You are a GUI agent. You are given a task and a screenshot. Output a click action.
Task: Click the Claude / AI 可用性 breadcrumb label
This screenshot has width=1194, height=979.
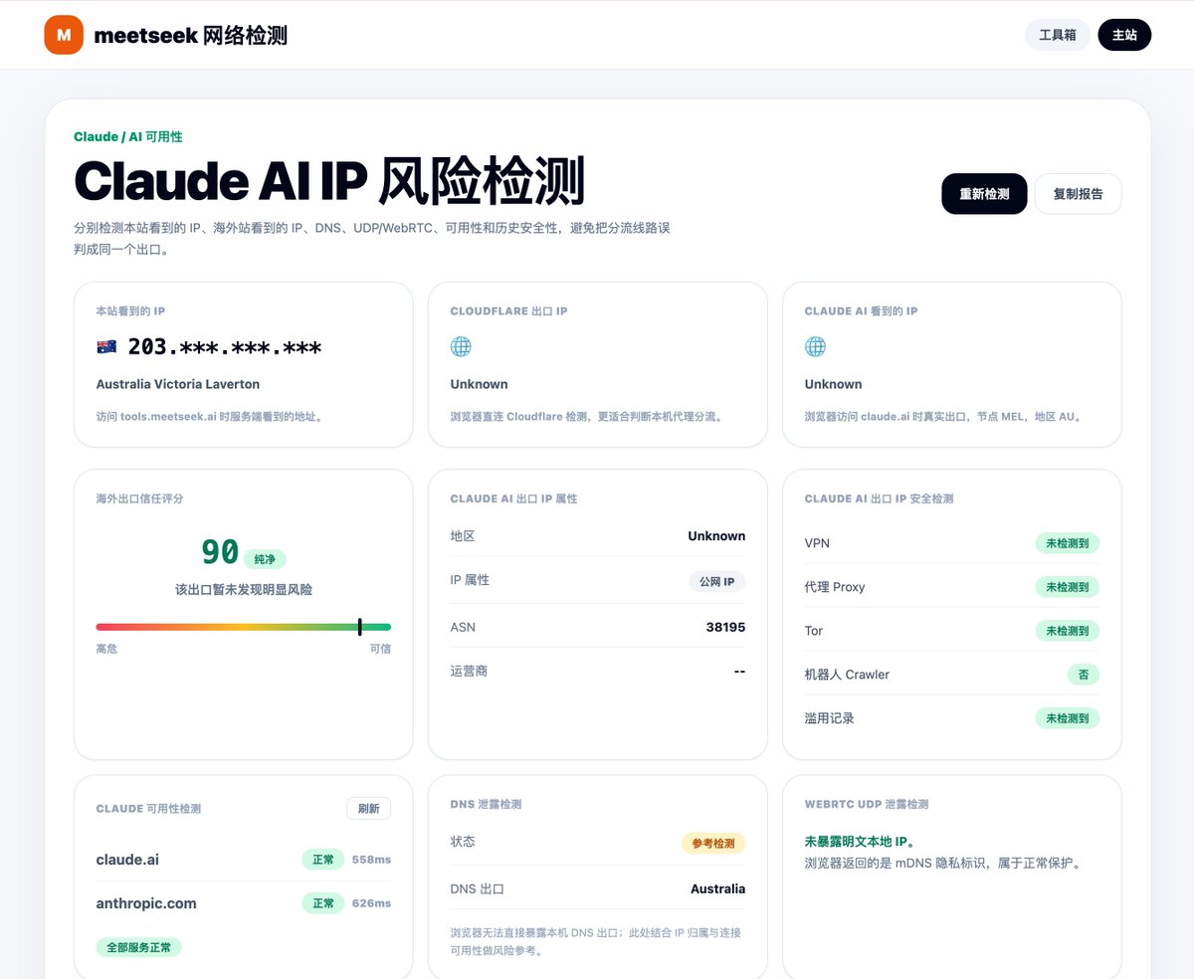128,137
